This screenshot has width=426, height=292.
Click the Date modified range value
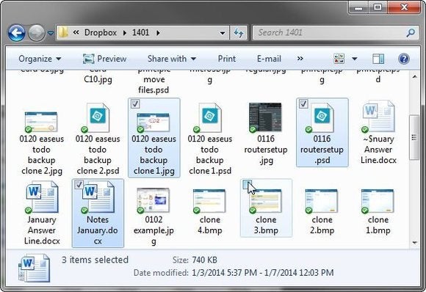(x=262, y=272)
